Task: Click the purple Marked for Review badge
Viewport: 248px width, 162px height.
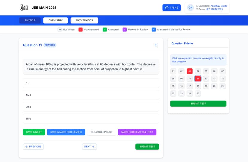Action: pos(125,29)
